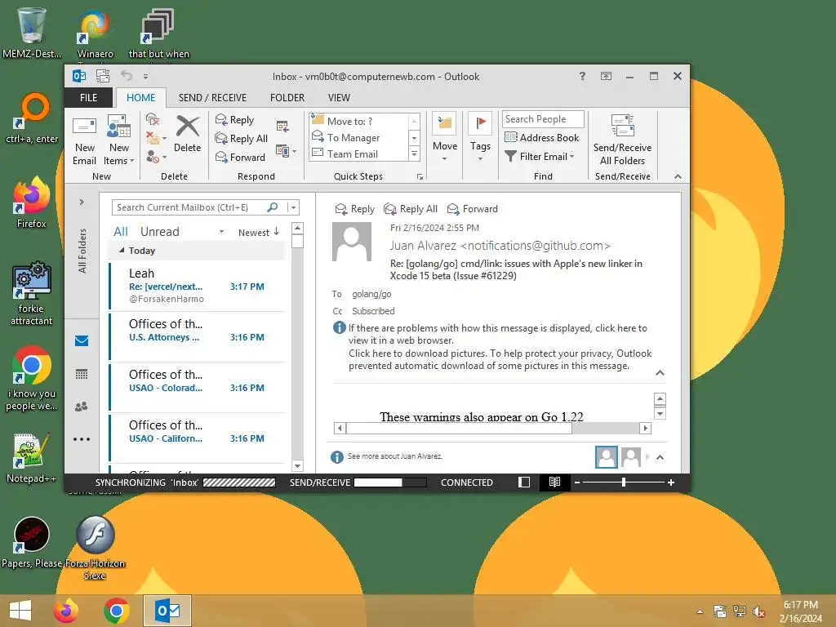Click the Meeting reply icon in Respond
This screenshot has width=836, height=627.
click(282, 127)
